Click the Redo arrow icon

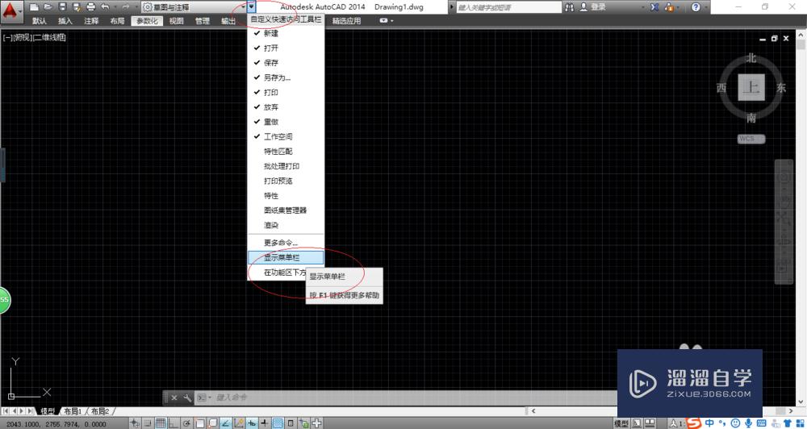(126, 7)
